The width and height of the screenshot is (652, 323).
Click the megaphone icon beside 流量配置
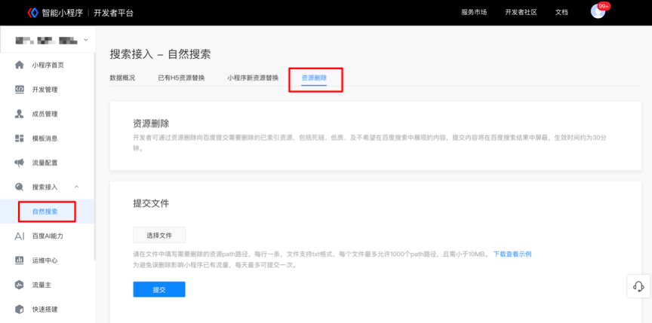coord(19,163)
